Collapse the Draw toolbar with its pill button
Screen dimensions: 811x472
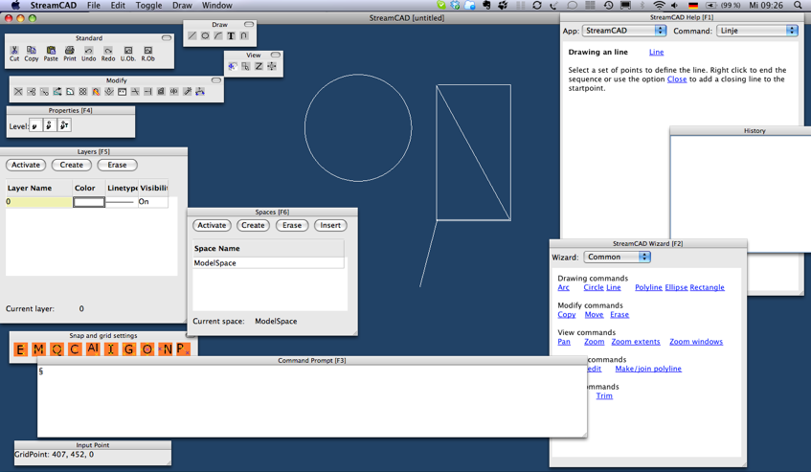coord(249,24)
